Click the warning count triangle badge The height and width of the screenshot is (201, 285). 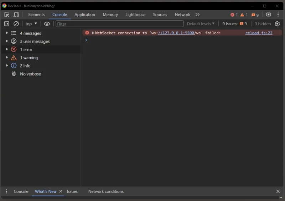pyautogui.click(x=244, y=15)
